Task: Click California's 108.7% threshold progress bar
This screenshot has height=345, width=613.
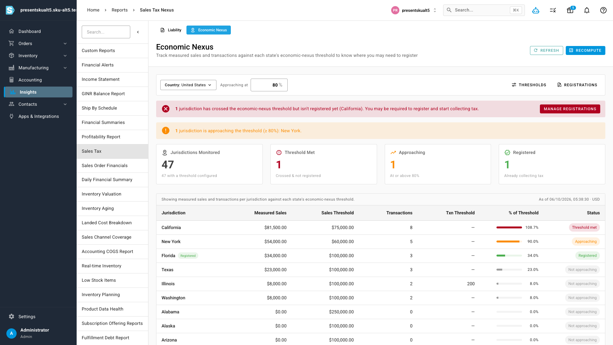Action: tap(509, 227)
